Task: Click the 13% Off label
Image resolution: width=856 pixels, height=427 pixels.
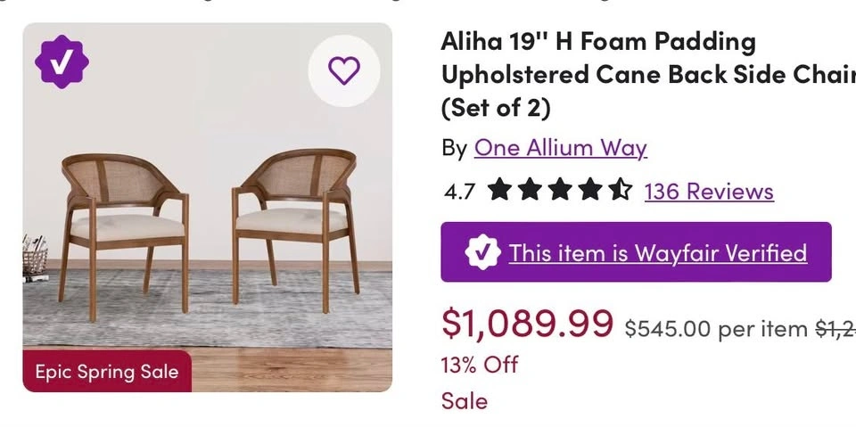Action: tap(480, 365)
